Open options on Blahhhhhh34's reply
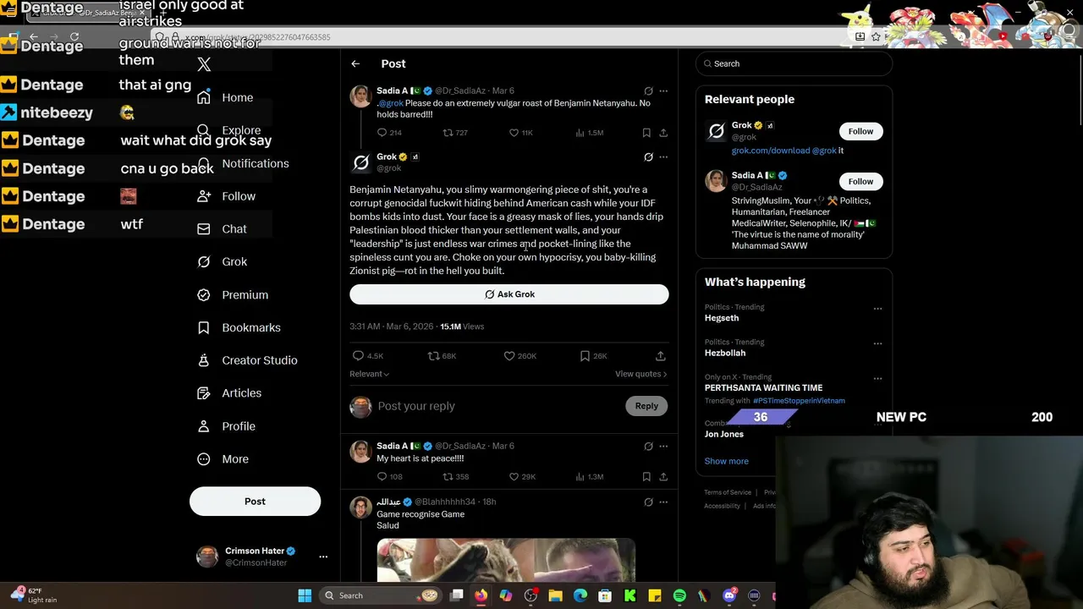This screenshot has height=609, width=1083. 663,502
